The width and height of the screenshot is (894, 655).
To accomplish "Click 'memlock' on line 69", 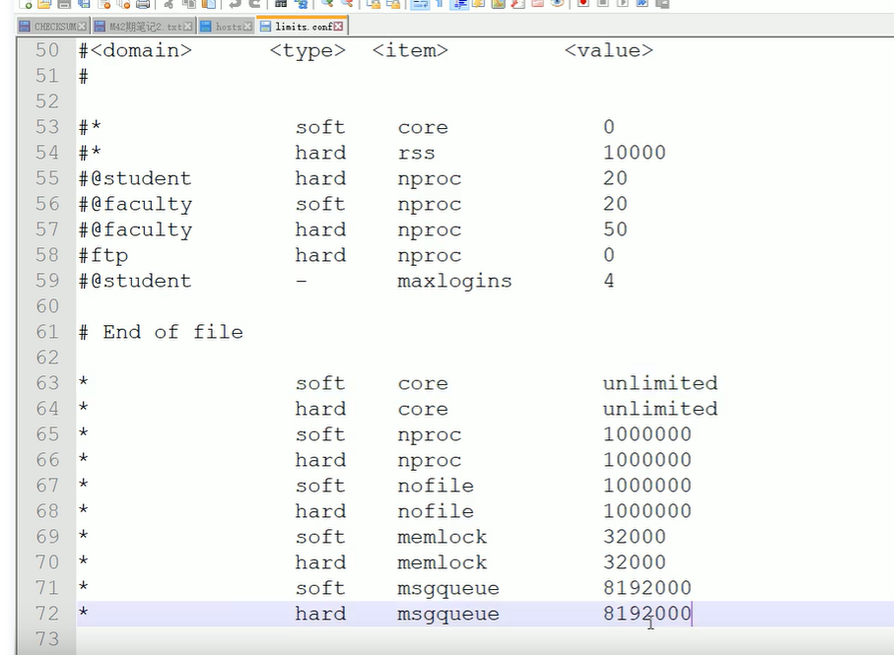I will [x=442, y=537].
